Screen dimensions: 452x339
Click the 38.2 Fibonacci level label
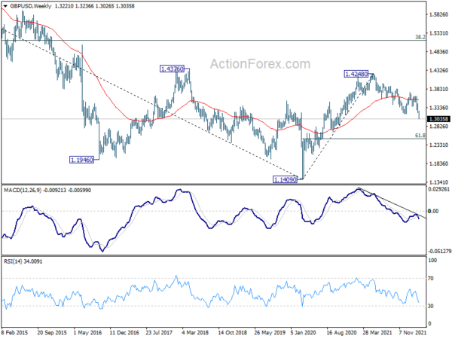coord(420,37)
